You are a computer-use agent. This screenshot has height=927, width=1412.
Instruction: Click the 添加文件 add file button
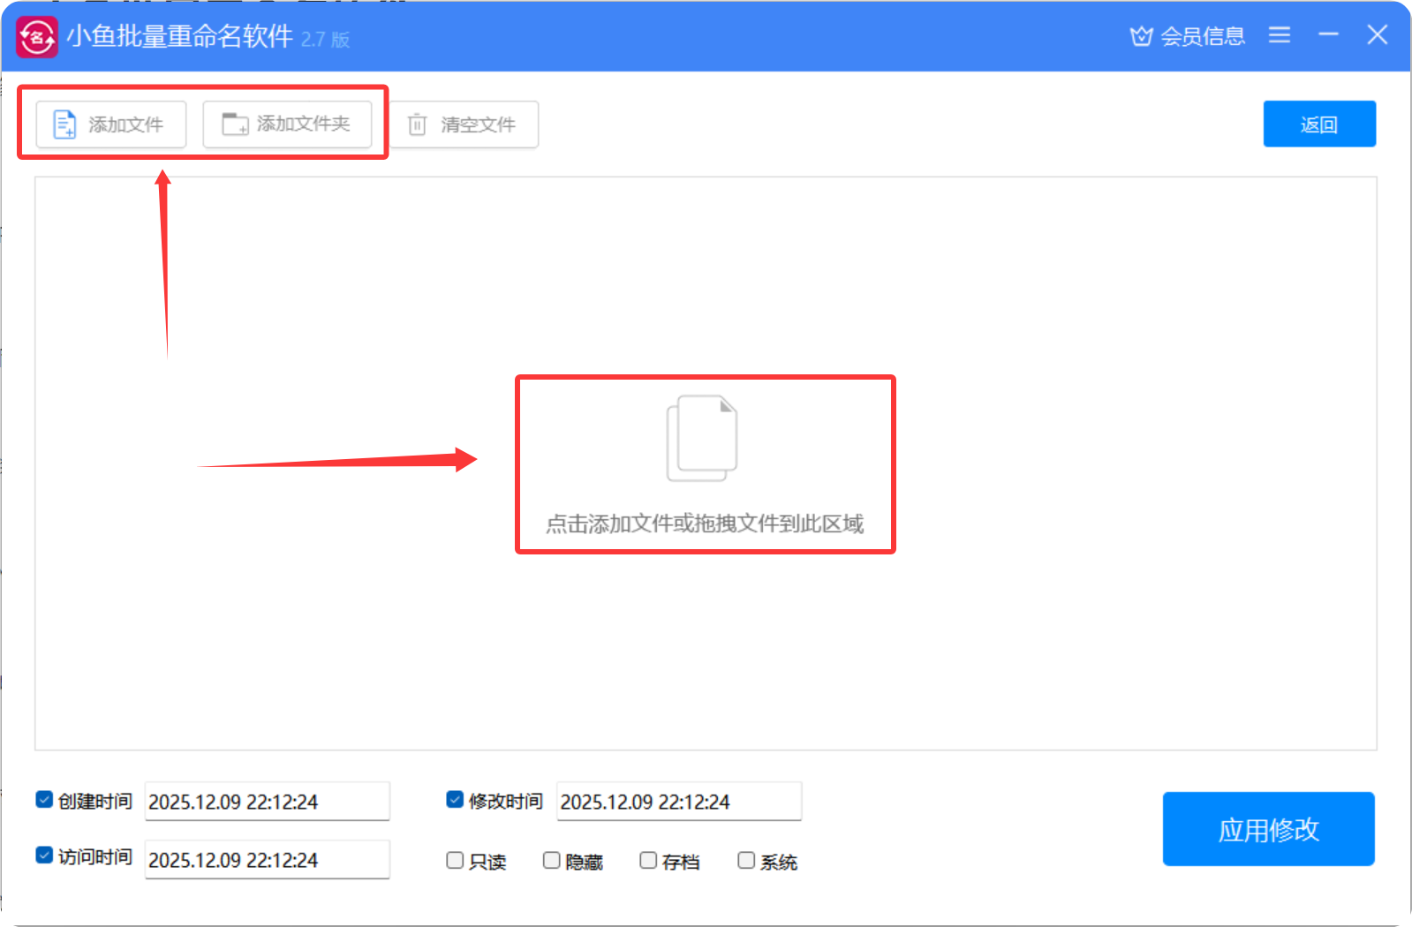click(111, 124)
